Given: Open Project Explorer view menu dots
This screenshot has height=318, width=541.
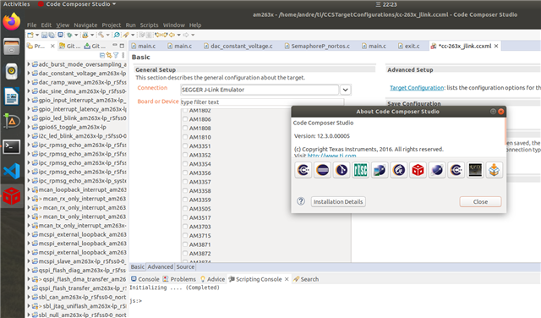Looking at the screenshot, I should click(123, 55).
